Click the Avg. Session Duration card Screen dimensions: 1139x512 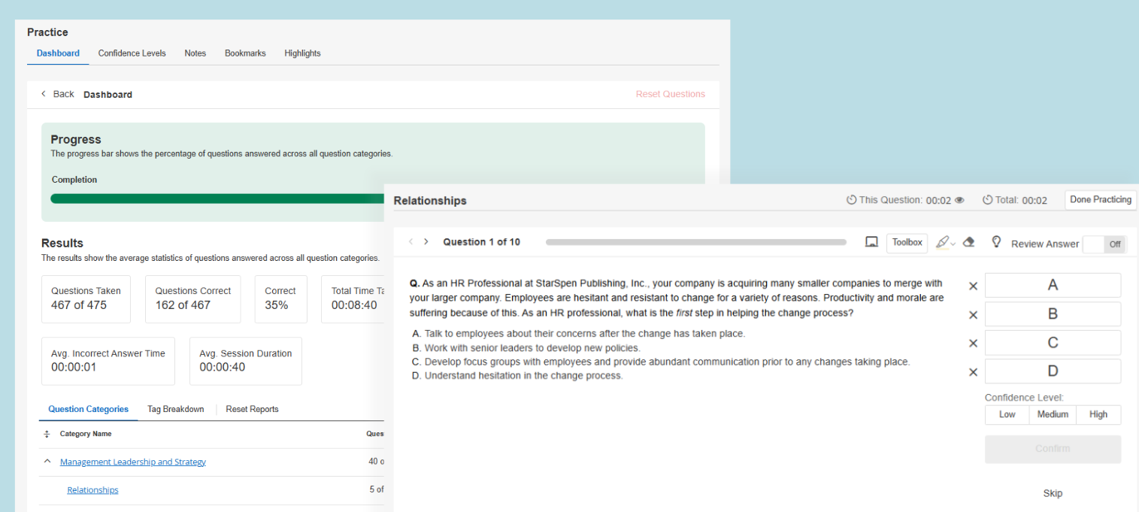pos(246,361)
